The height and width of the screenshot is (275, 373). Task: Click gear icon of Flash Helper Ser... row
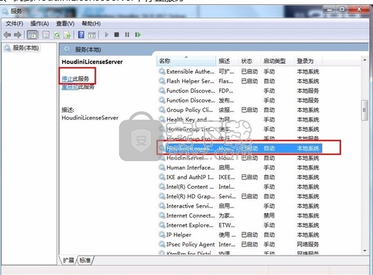point(161,81)
